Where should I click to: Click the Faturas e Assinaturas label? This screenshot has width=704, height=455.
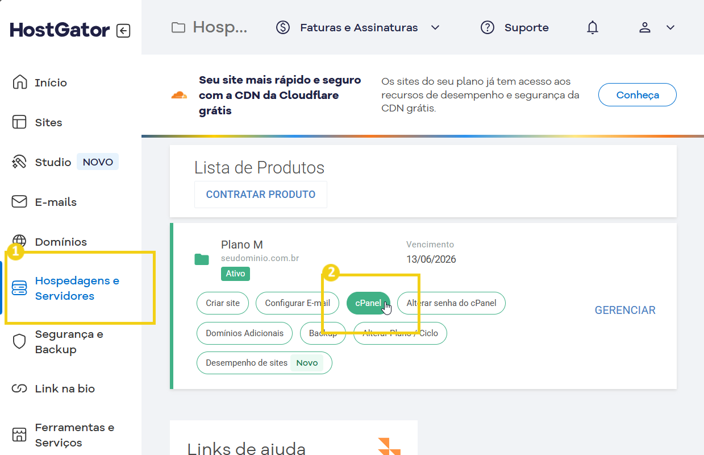click(x=359, y=27)
